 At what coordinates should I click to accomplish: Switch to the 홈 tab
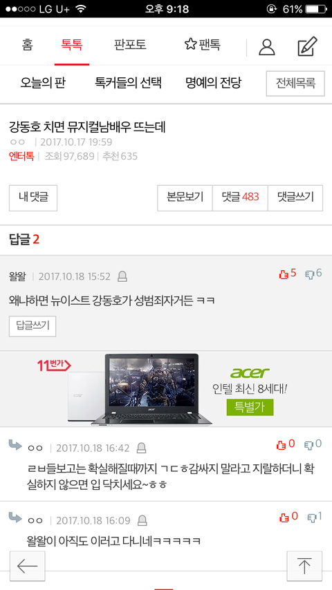point(27,45)
